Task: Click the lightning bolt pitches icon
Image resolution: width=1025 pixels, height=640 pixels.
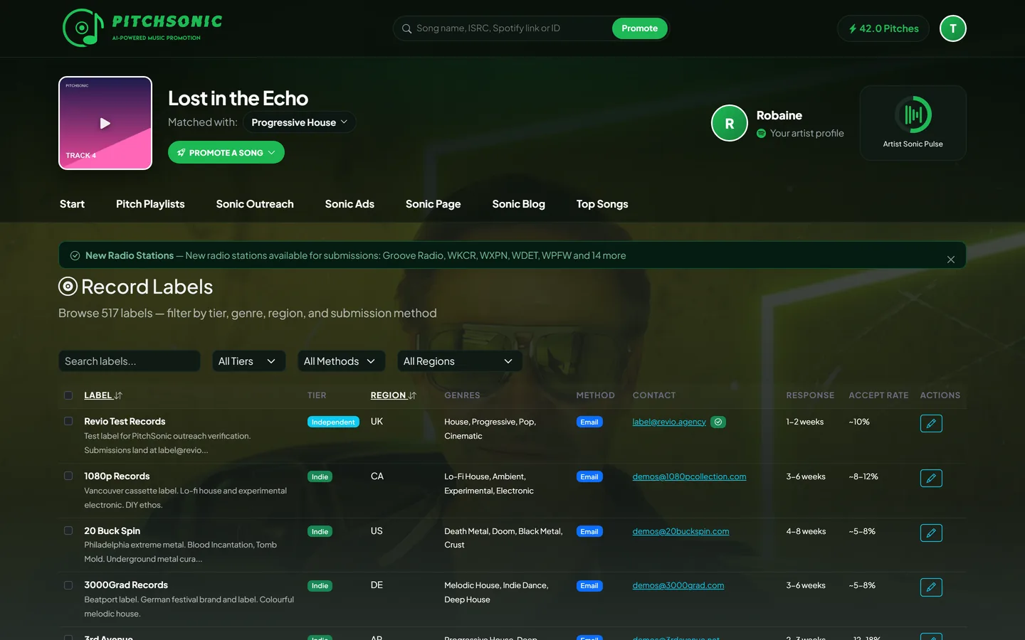Action: (x=853, y=28)
